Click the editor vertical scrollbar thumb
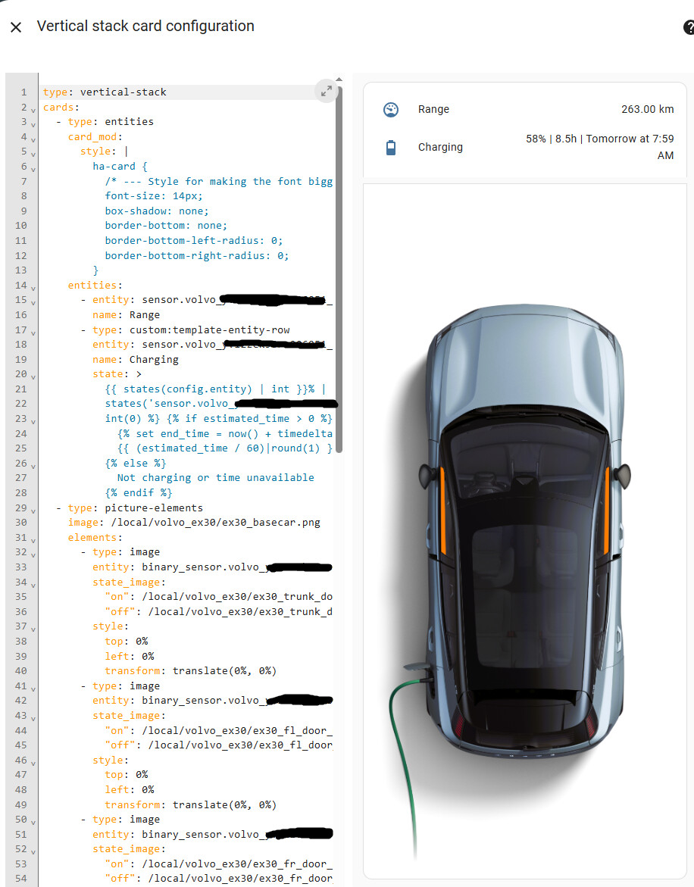 (339, 269)
